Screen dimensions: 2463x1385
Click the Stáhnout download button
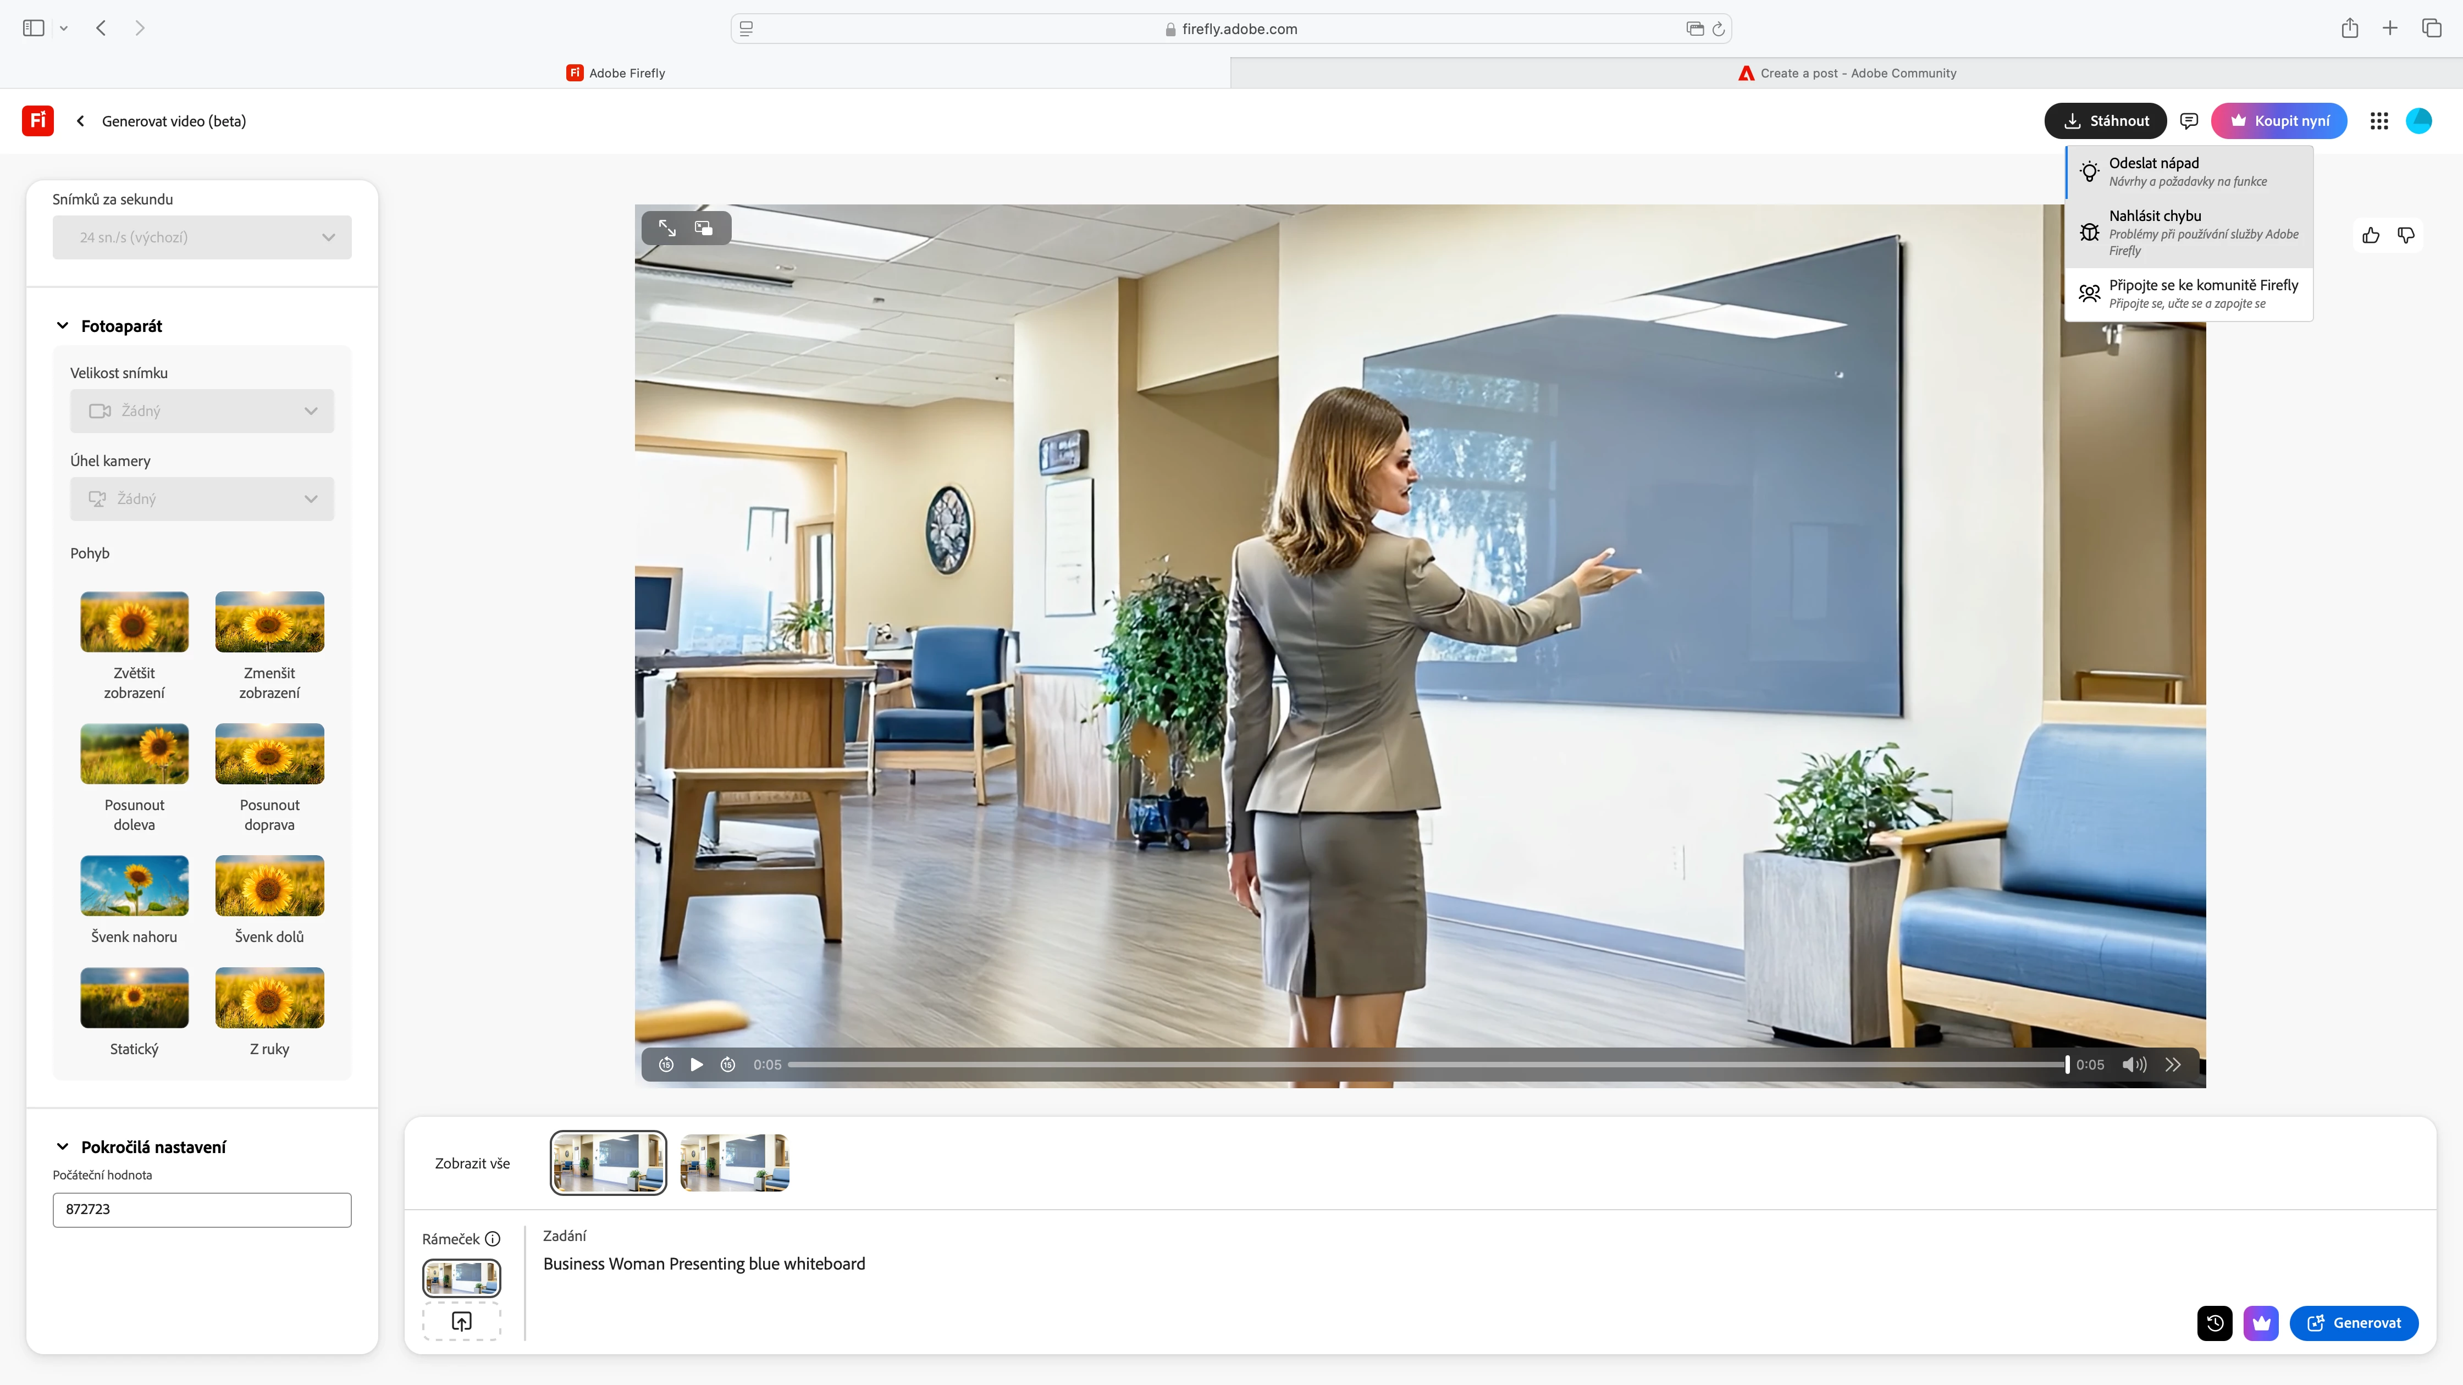(2106, 120)
